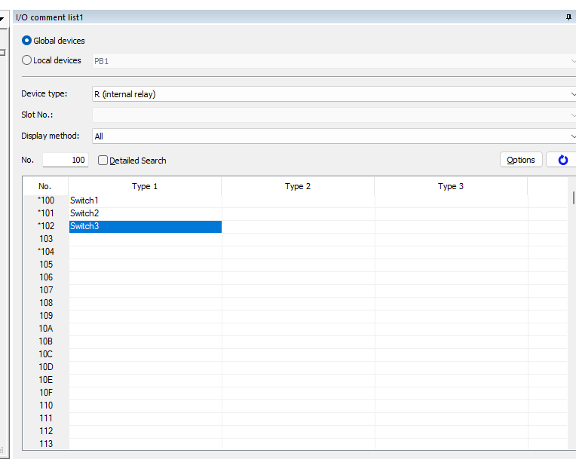Open the Display method dropdown
Viewport: 576px width, 459px height.
[x=334, y=136]
